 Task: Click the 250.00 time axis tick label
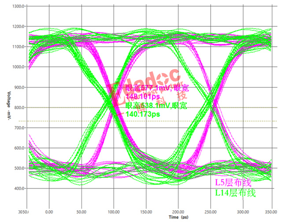[x=211, y=212]
